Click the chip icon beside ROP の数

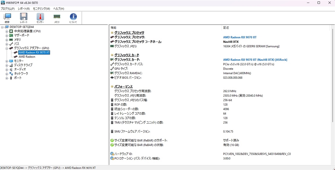pos(112,105)
